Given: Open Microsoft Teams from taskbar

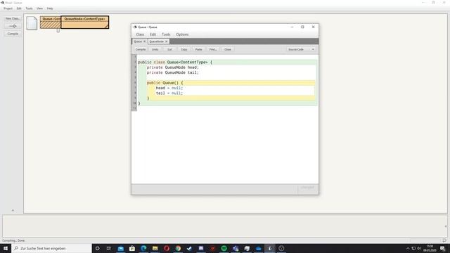Looking at the screenshot, I should [x=236, y=248].
